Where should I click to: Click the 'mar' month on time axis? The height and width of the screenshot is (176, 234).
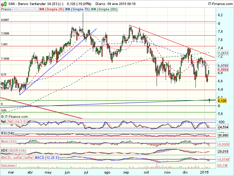[11, 172]
